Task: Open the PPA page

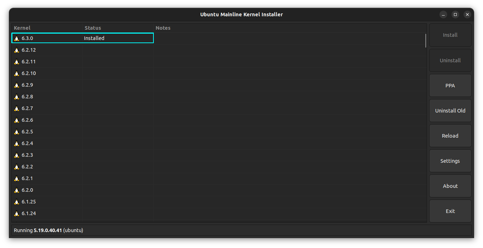Action: pyautogui.click(x=450, y=85)
